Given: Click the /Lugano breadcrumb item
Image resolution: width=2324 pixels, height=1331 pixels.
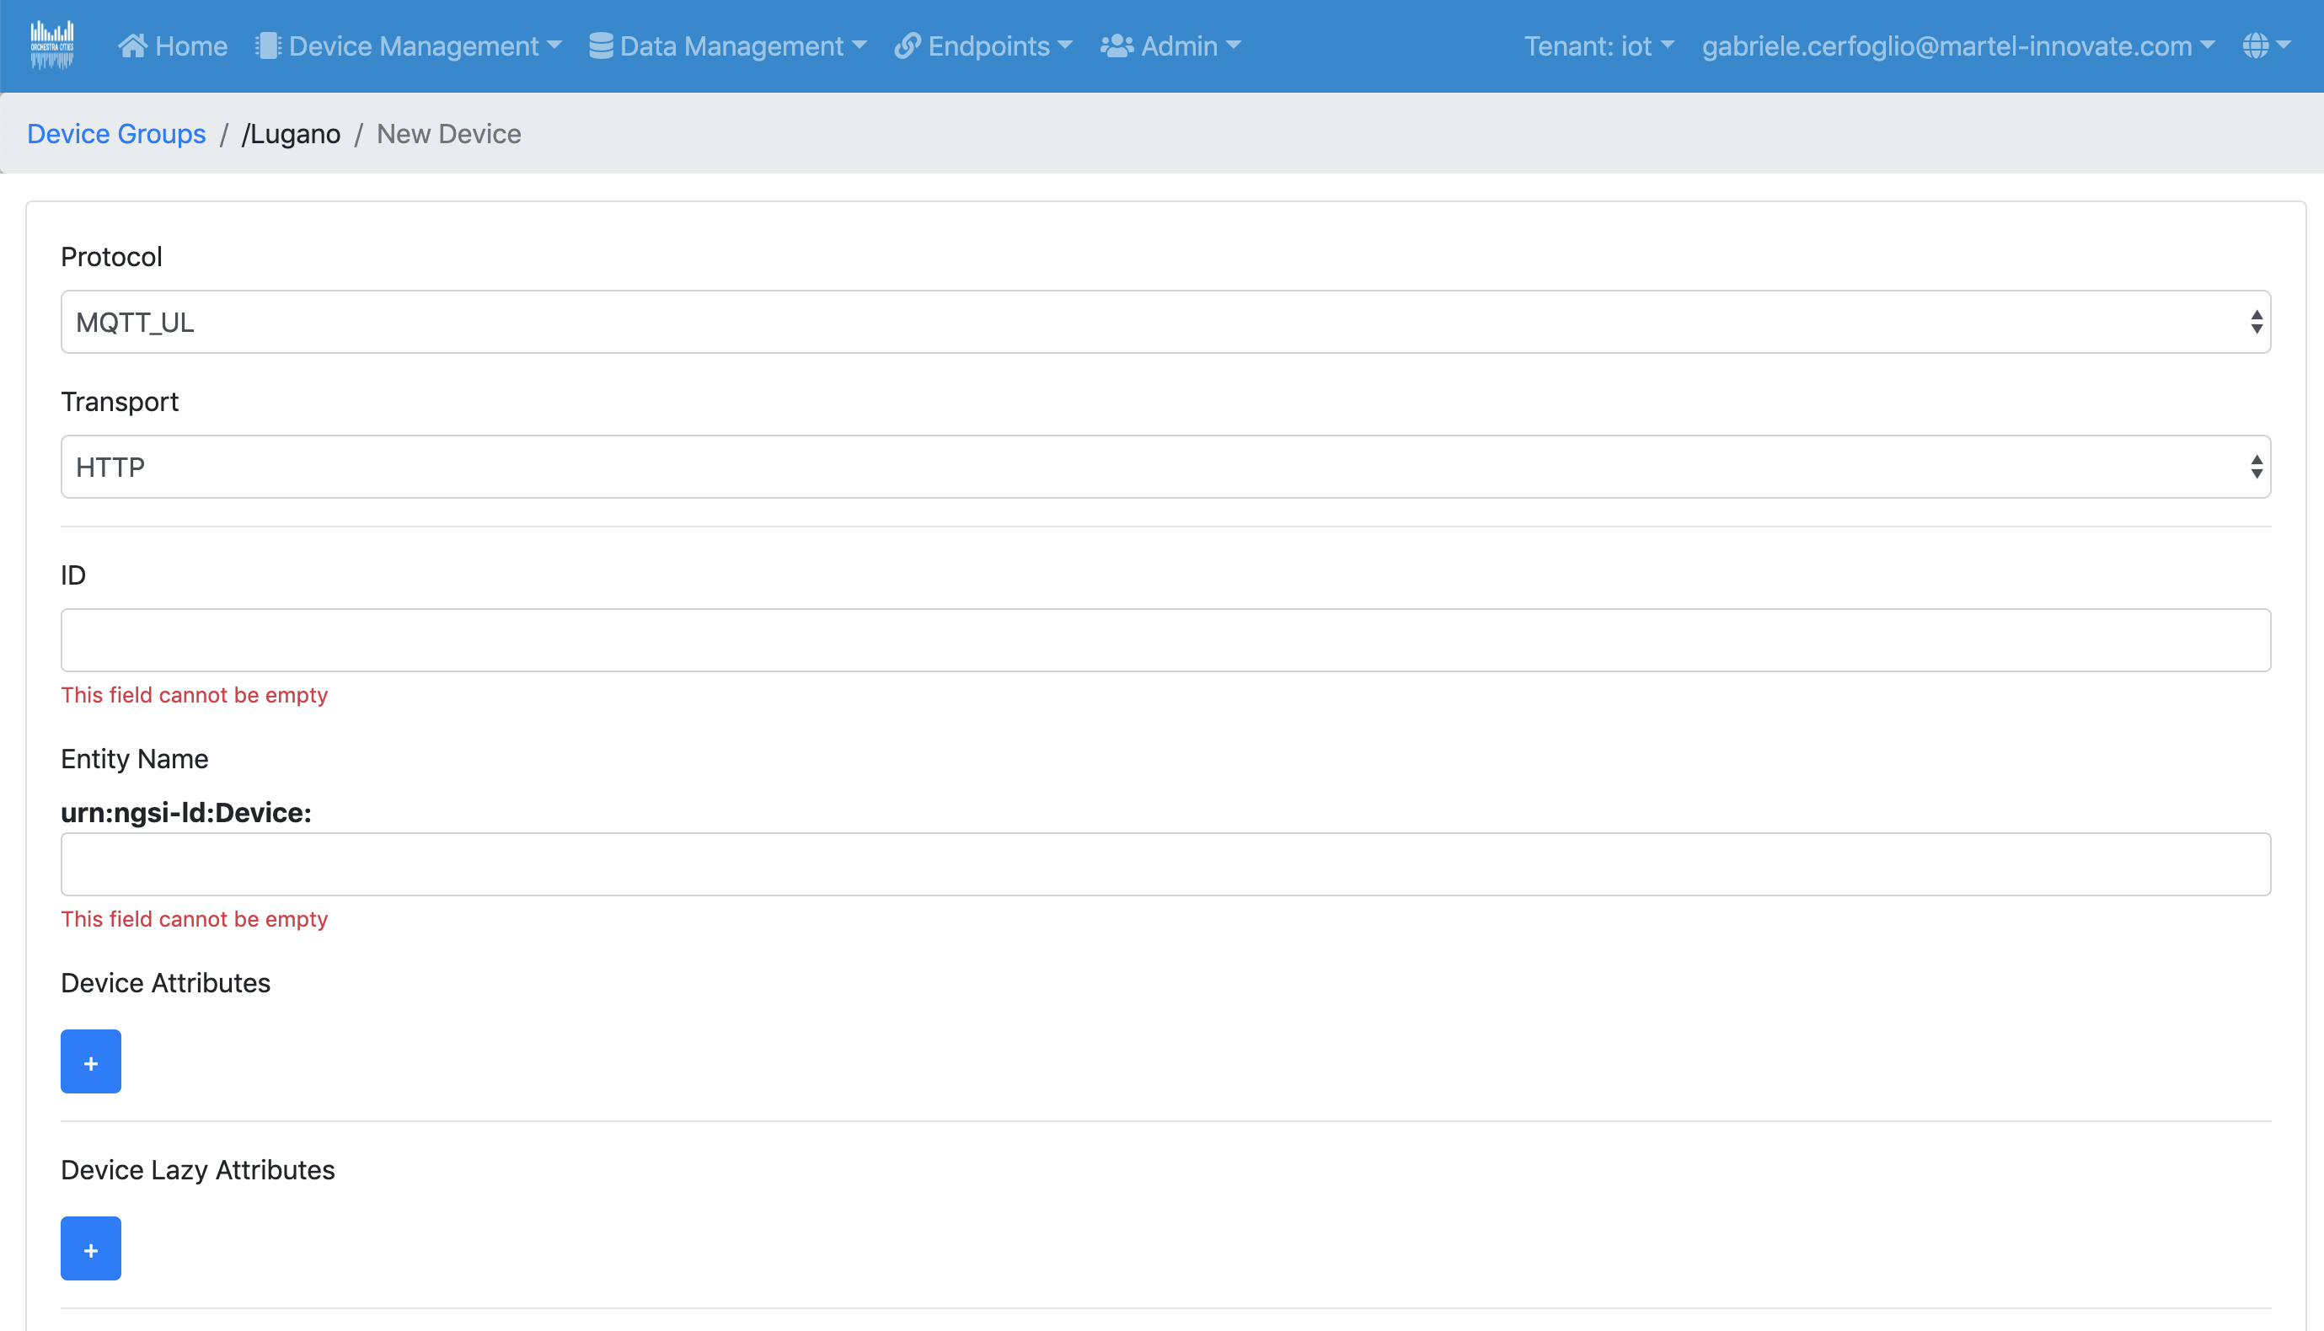Looking at the screenshot, I should (x=291, y=133).
